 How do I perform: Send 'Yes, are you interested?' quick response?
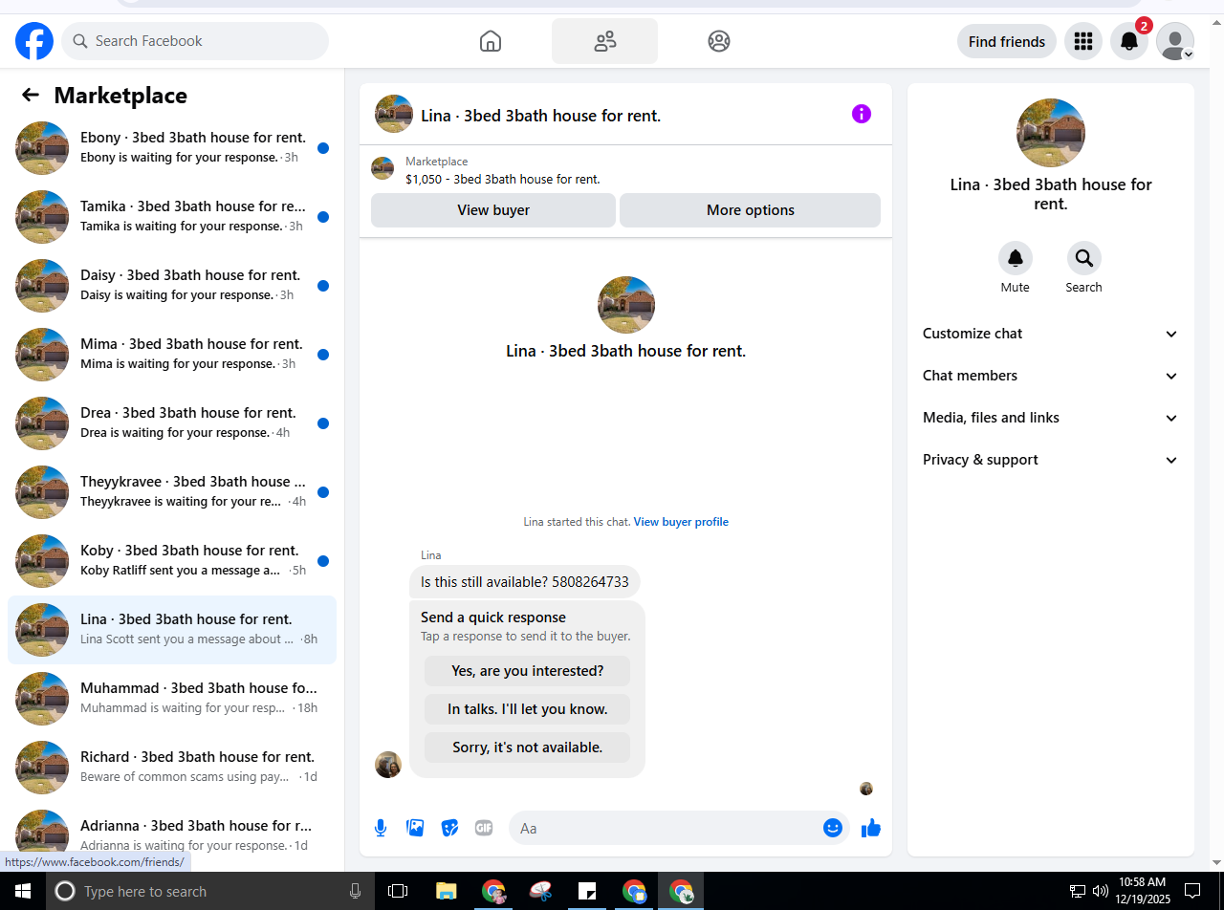coord(528,671)
